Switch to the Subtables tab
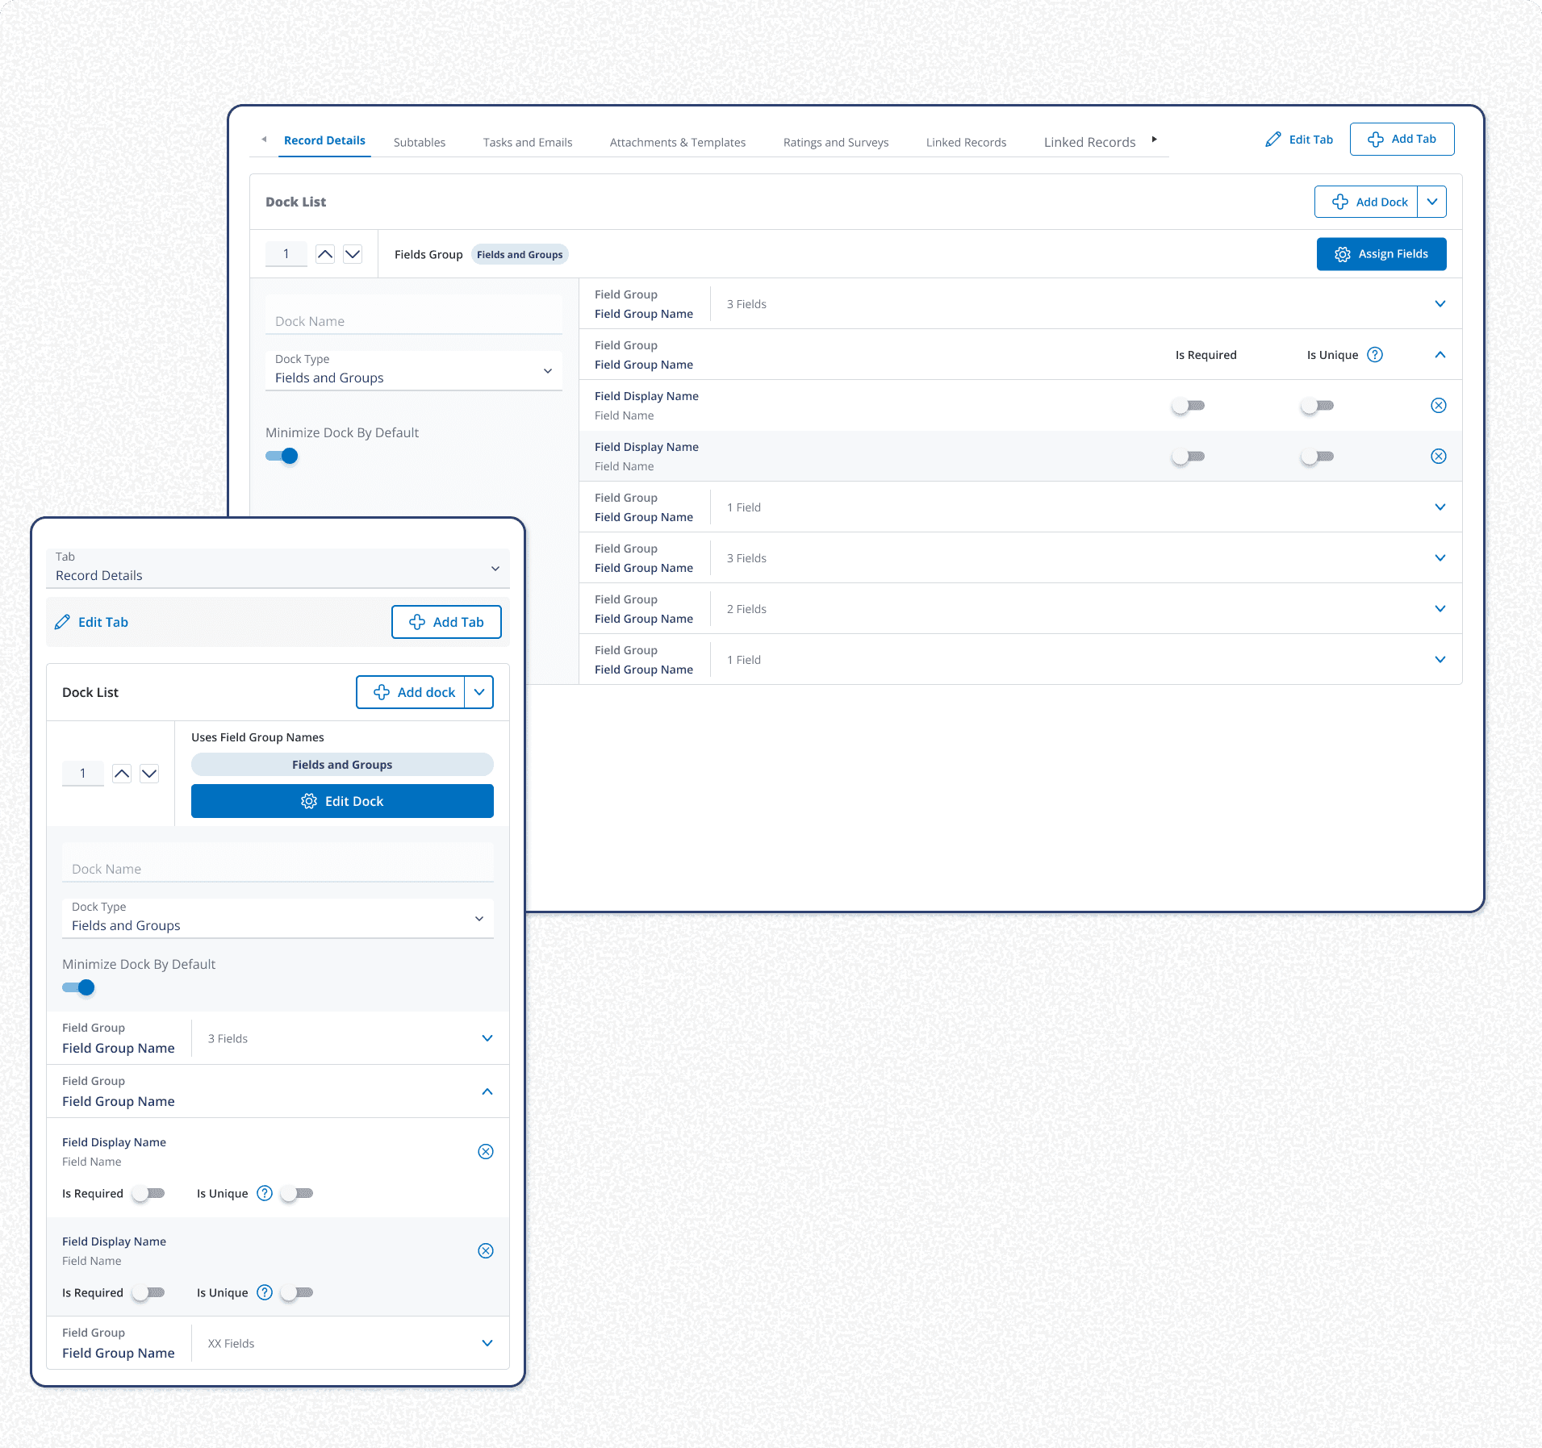The width and height of the screenshot is (1542, 1448). [x=419, y=142]
